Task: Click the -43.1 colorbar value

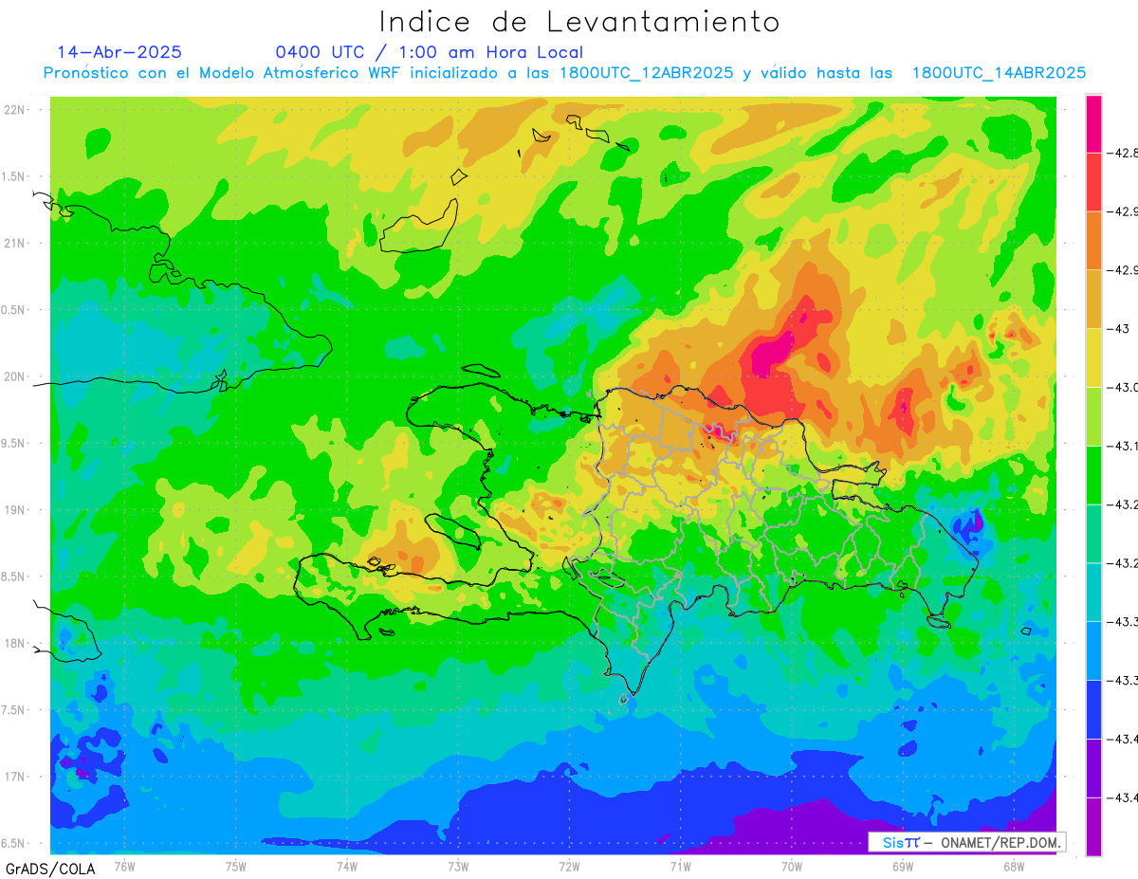Action: 1125,446
